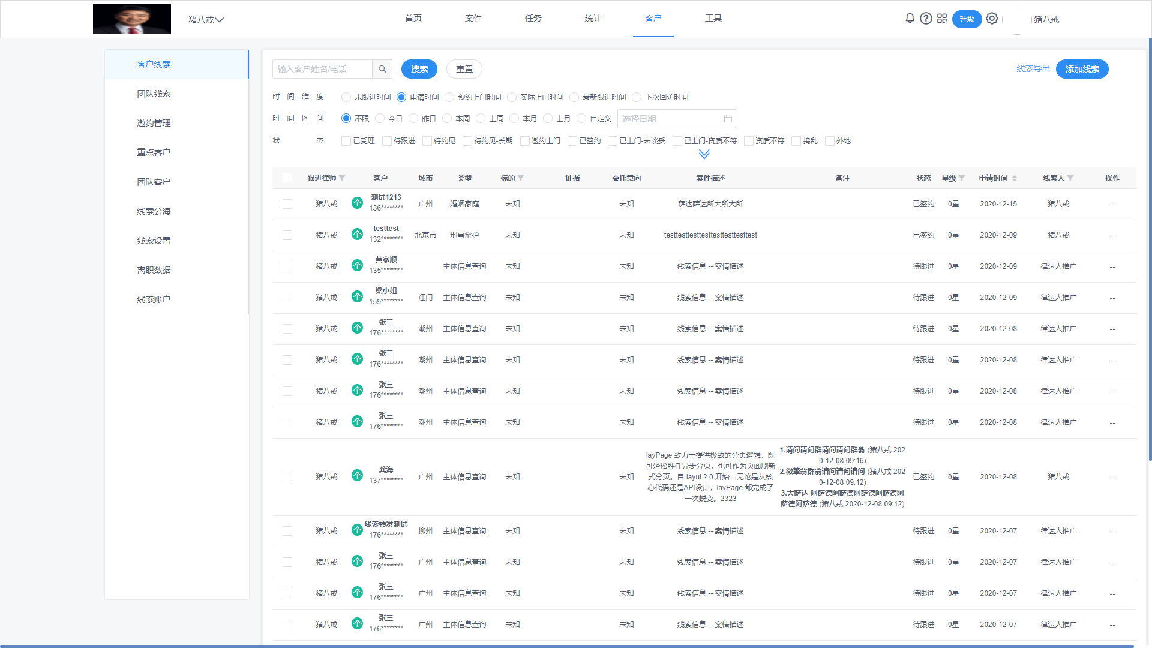This screenshot has width=1152, height=648.
Task: Switch to the 统计 top tab
Action: pyautogui.click(x=593, y=19)
